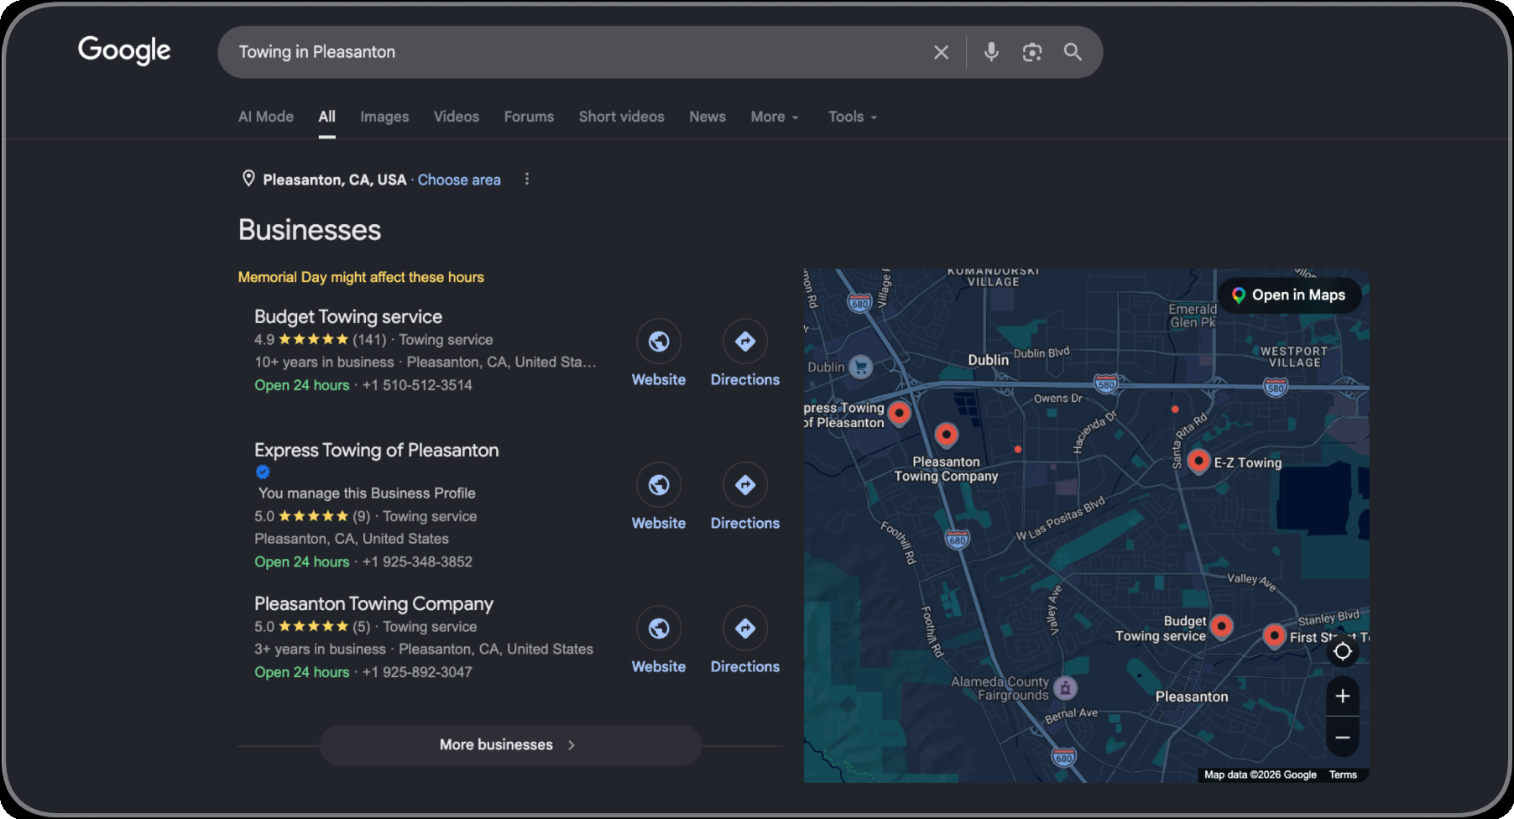
Task: Click the Alameda County Fairgrounds map marker
Action: [1065, 688]
